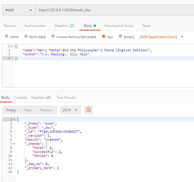Image resolution: width=194 pixels, height=182 pixels.
Task: Open the Headers (2) request tab
Action: coord(64,26)
